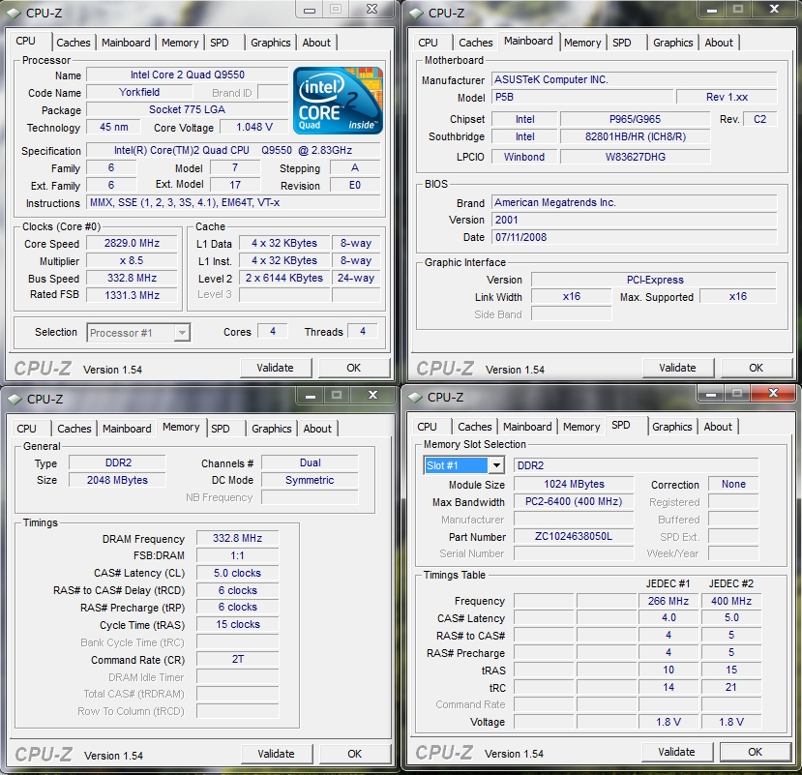Click Validate in the CPU window

pyautogui.click(x=275, y=368)
